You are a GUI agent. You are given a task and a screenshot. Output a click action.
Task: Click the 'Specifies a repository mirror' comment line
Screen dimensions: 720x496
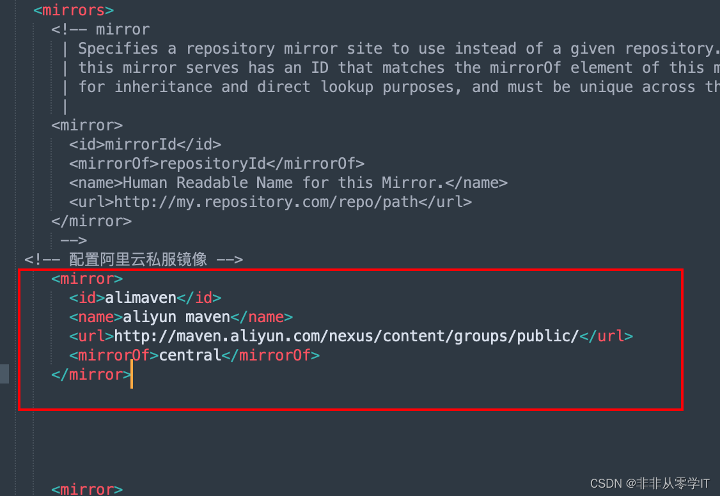point(396,48)
